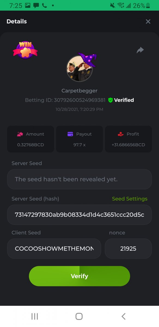
Task: Tap the red Profit hand icon
Action: (121, 134)
